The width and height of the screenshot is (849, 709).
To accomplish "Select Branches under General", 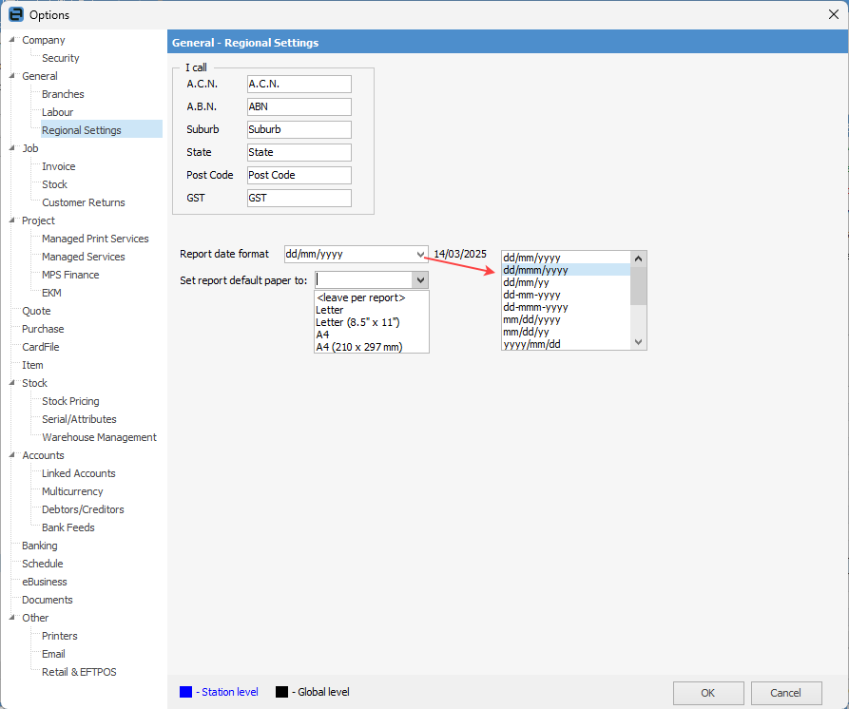I will coord(62,93).
